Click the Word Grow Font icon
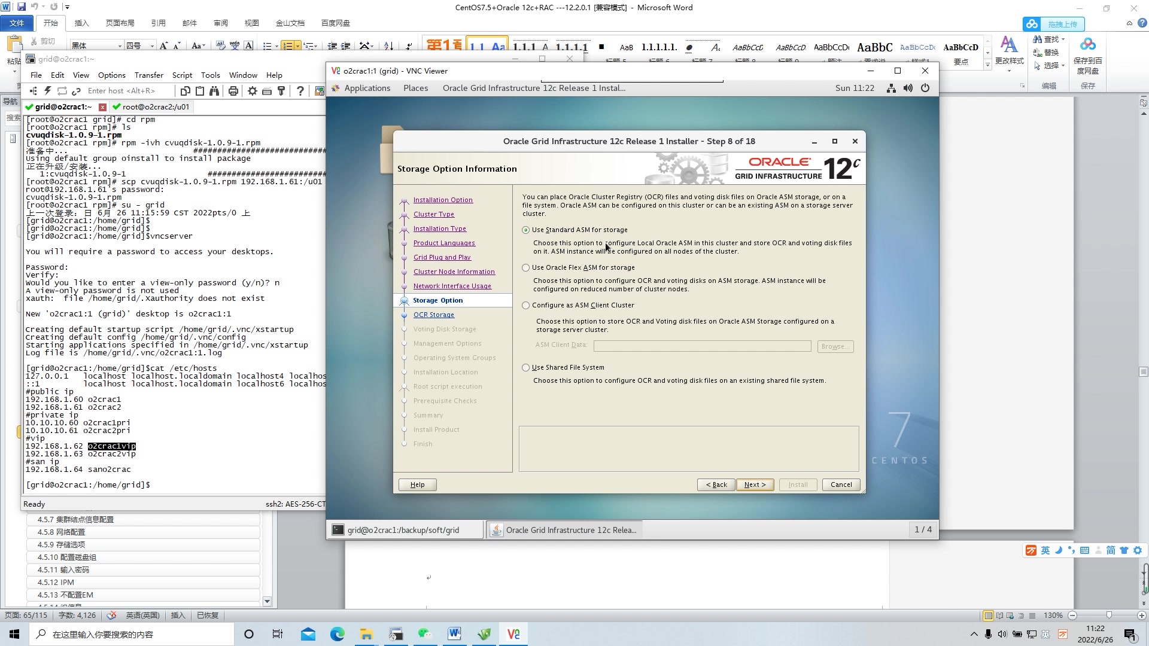This screenshot has width=1149, height=646. [163, 45]
